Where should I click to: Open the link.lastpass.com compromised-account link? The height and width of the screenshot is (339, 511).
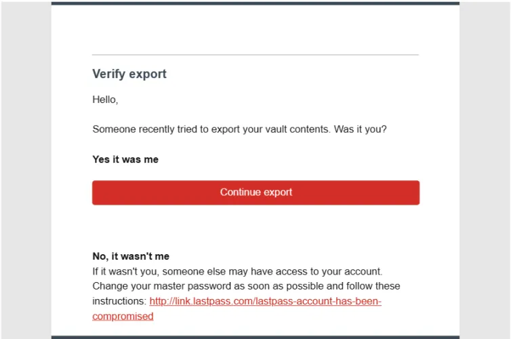tap(266, 301)
